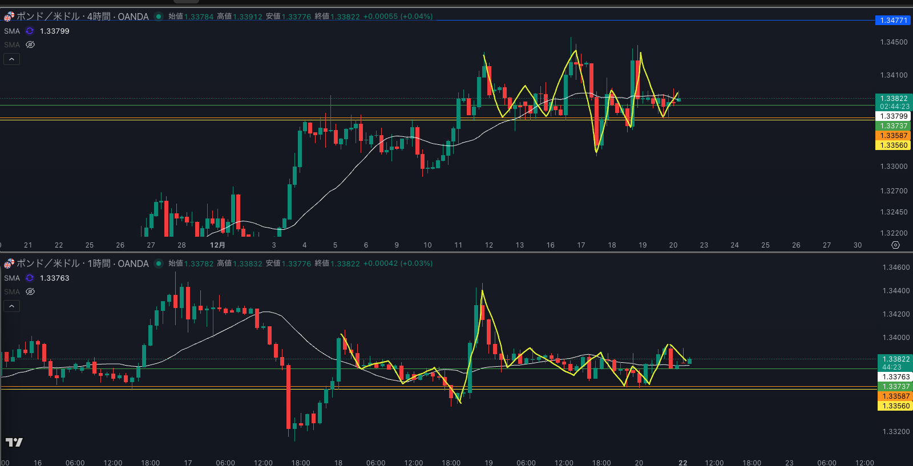Image resolution: width=913 pixels, height=466 pixels.
Task: Click the active SMA label showing 1.33799
Action: coord(12,31)
